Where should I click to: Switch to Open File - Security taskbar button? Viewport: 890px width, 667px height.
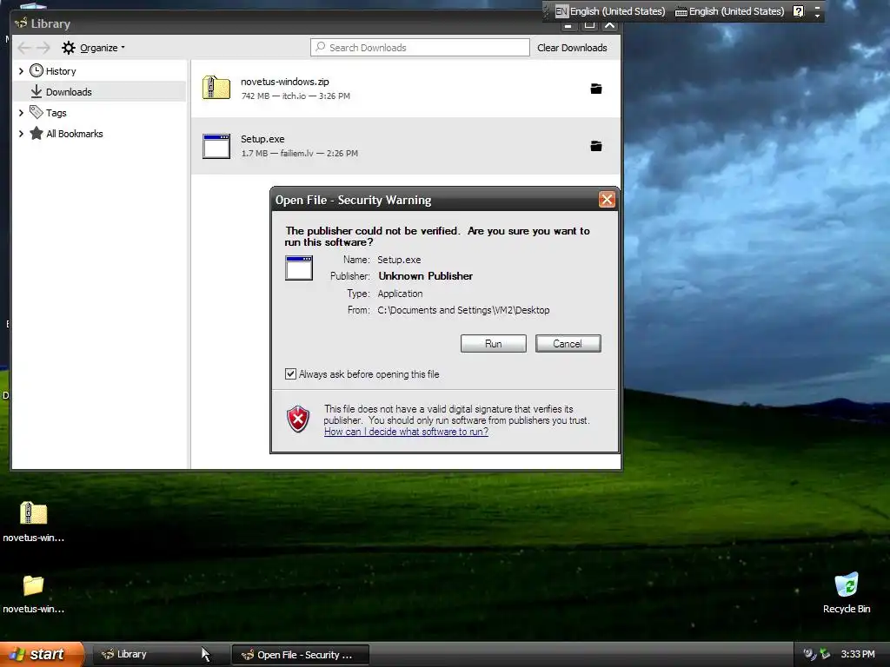[300, 655]
